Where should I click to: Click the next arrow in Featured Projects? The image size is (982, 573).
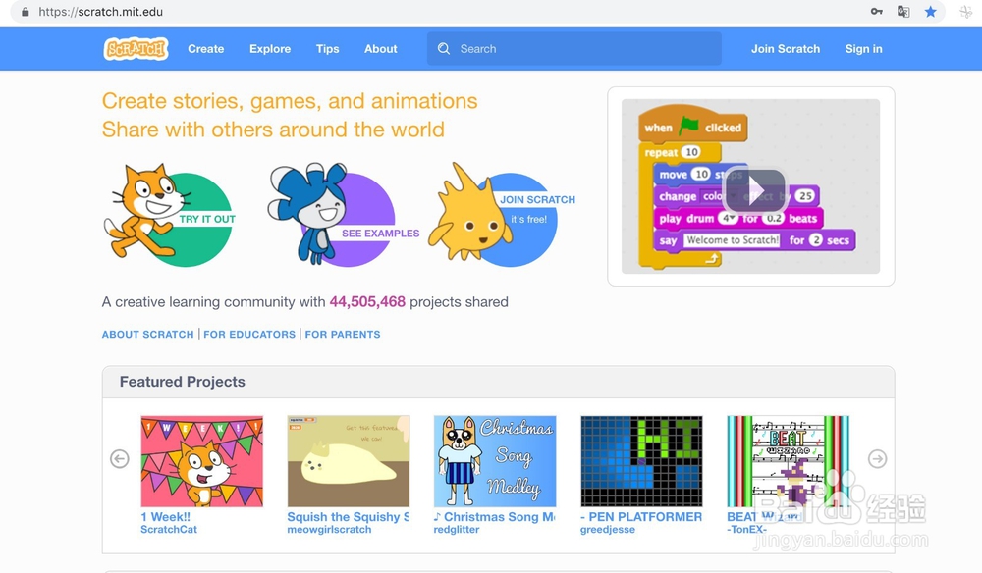coord(877,459)
